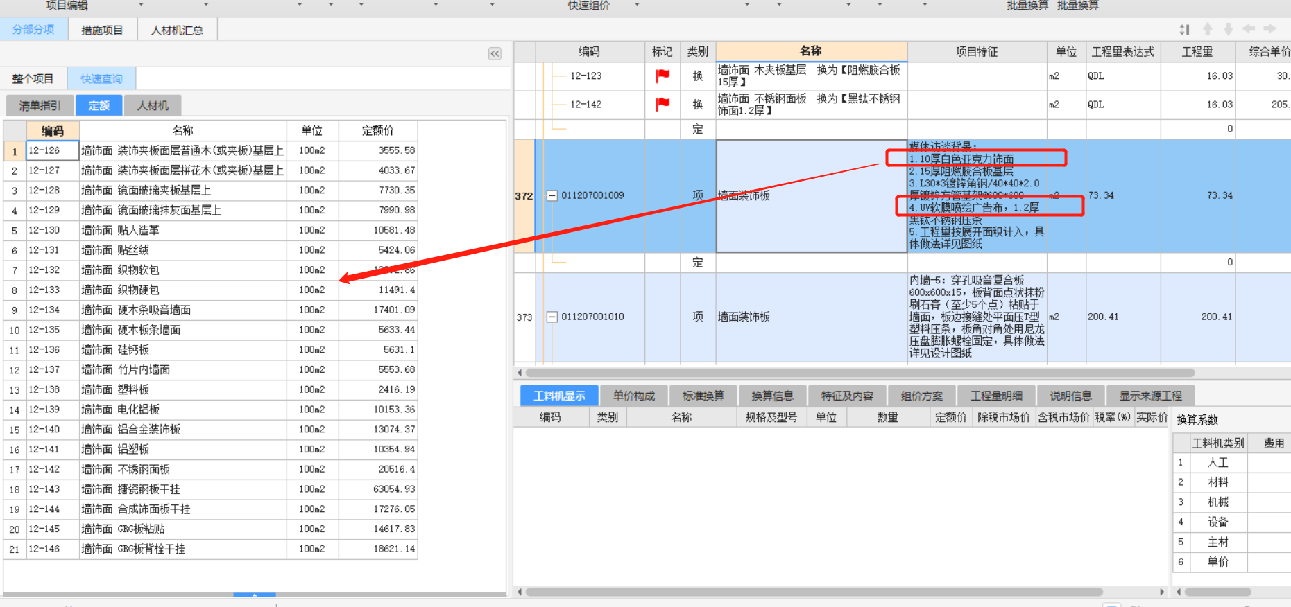Open the 说明信息 tab

(x=1070, y=396)
